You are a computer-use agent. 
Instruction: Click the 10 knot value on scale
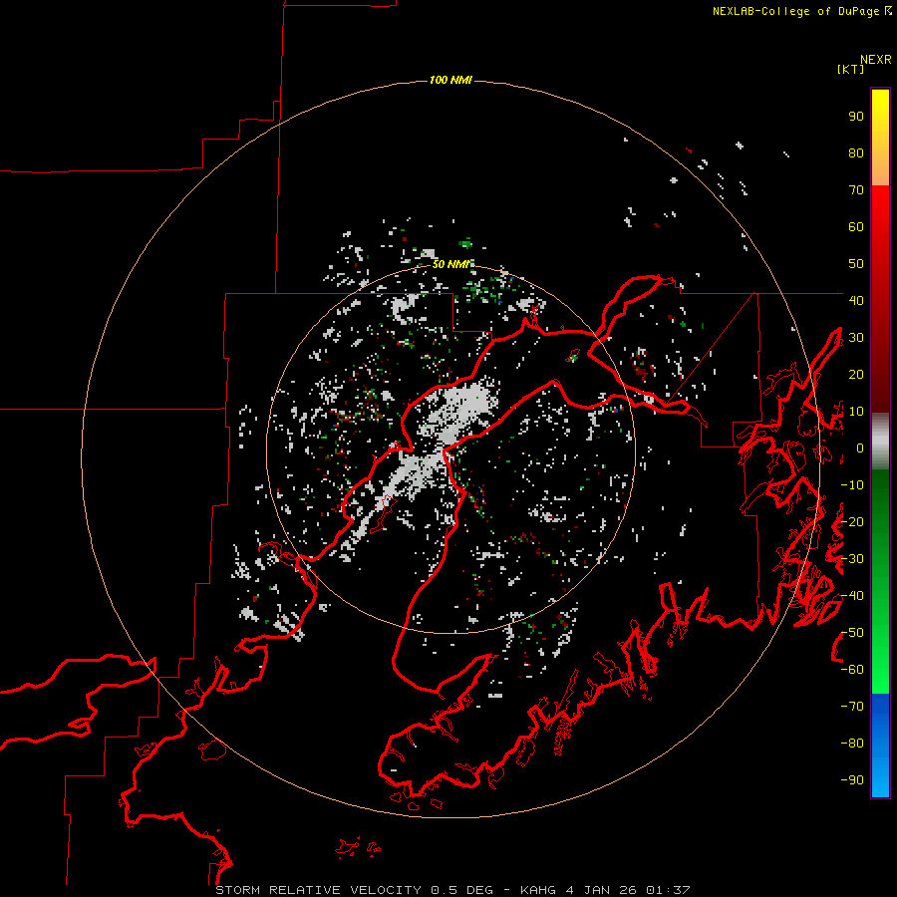(856, 412)
